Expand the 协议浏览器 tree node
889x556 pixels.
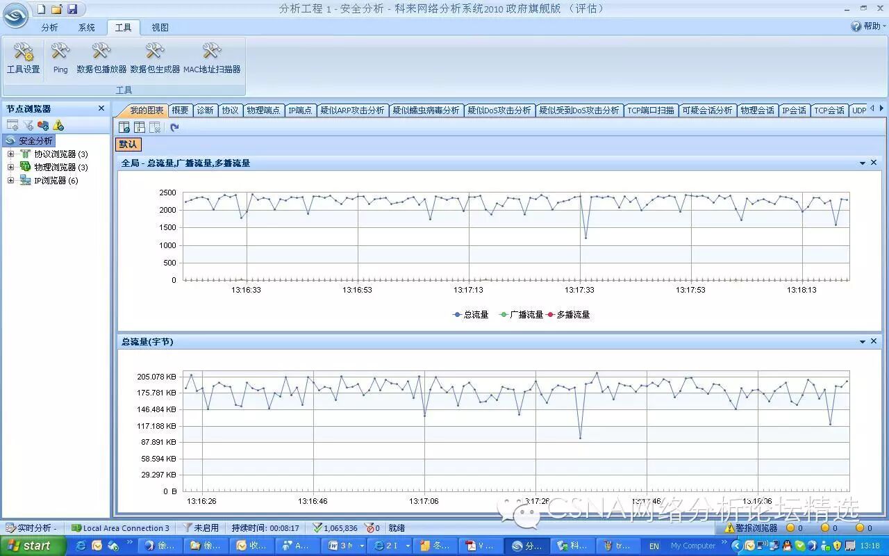[x=10, y=154]
